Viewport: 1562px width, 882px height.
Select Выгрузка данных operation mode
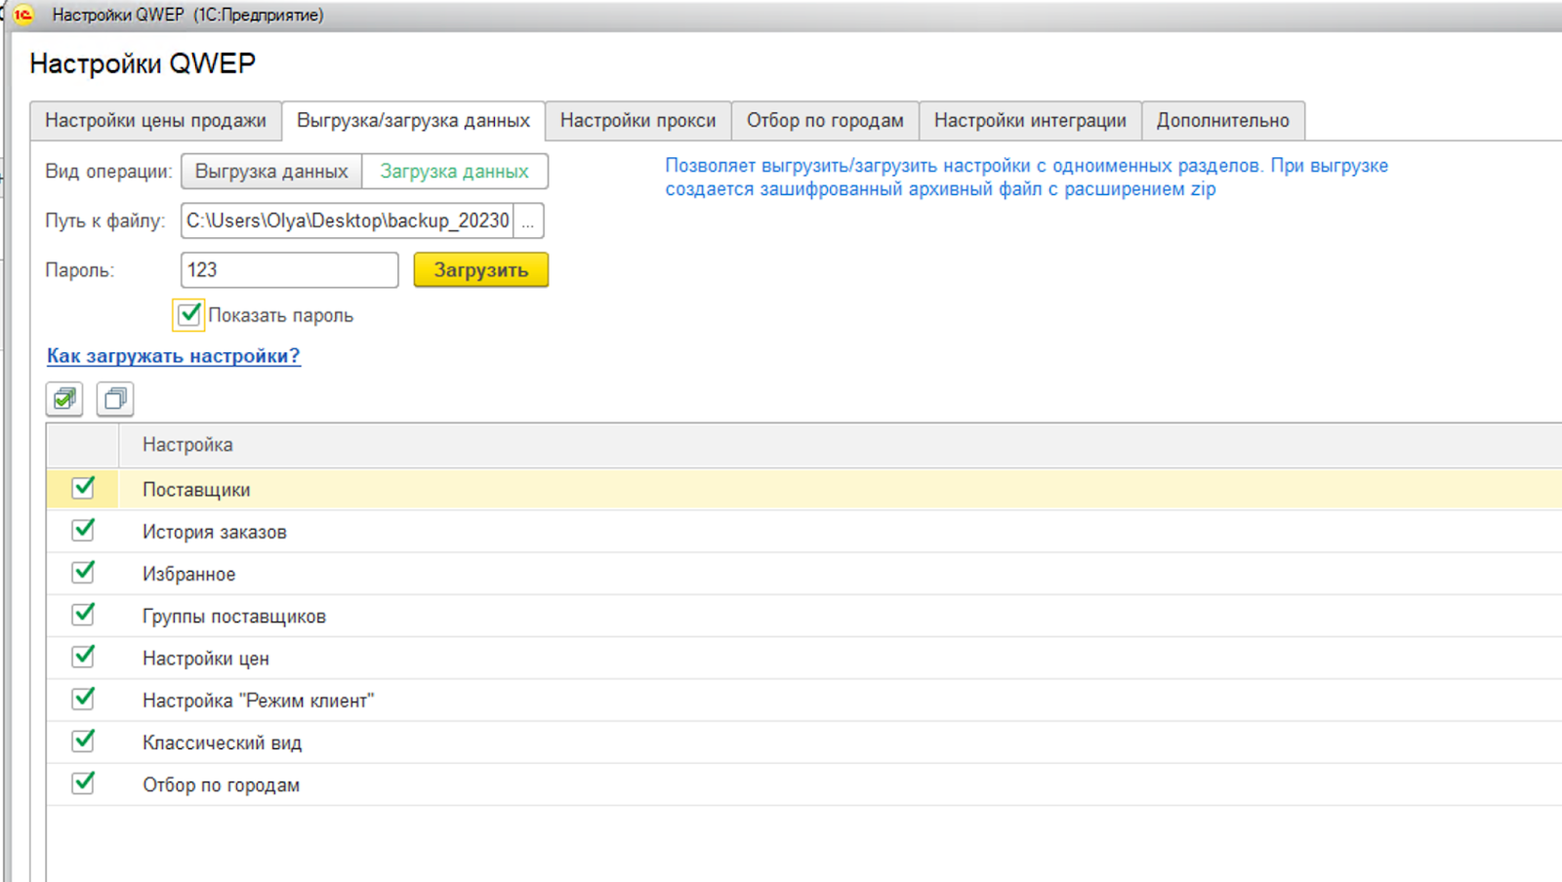[271, 172]
